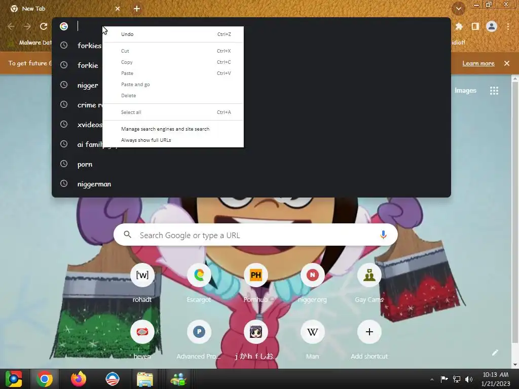This screenshot has width=519, height=389.
Task: Open Chrome's three-dot menu
Action: pos(508,26)
